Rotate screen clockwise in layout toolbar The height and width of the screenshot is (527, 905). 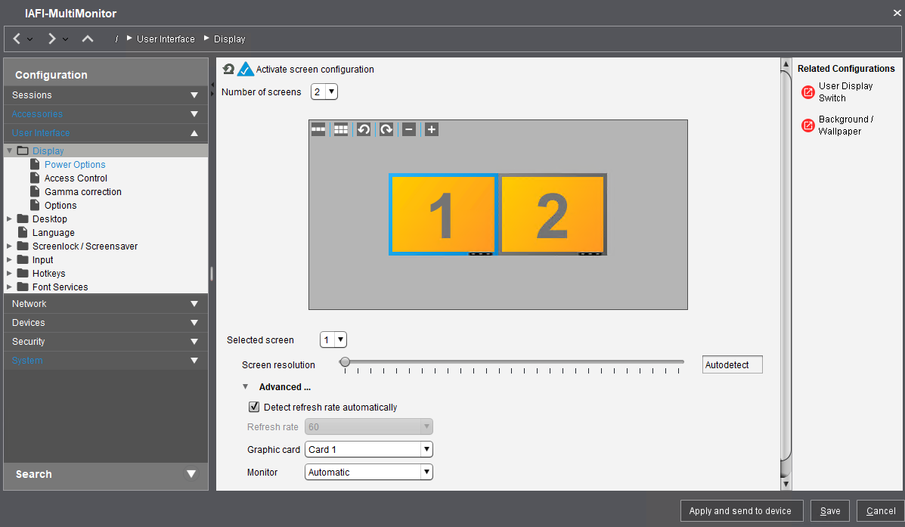pyautogui.click(x=386, y=129)
